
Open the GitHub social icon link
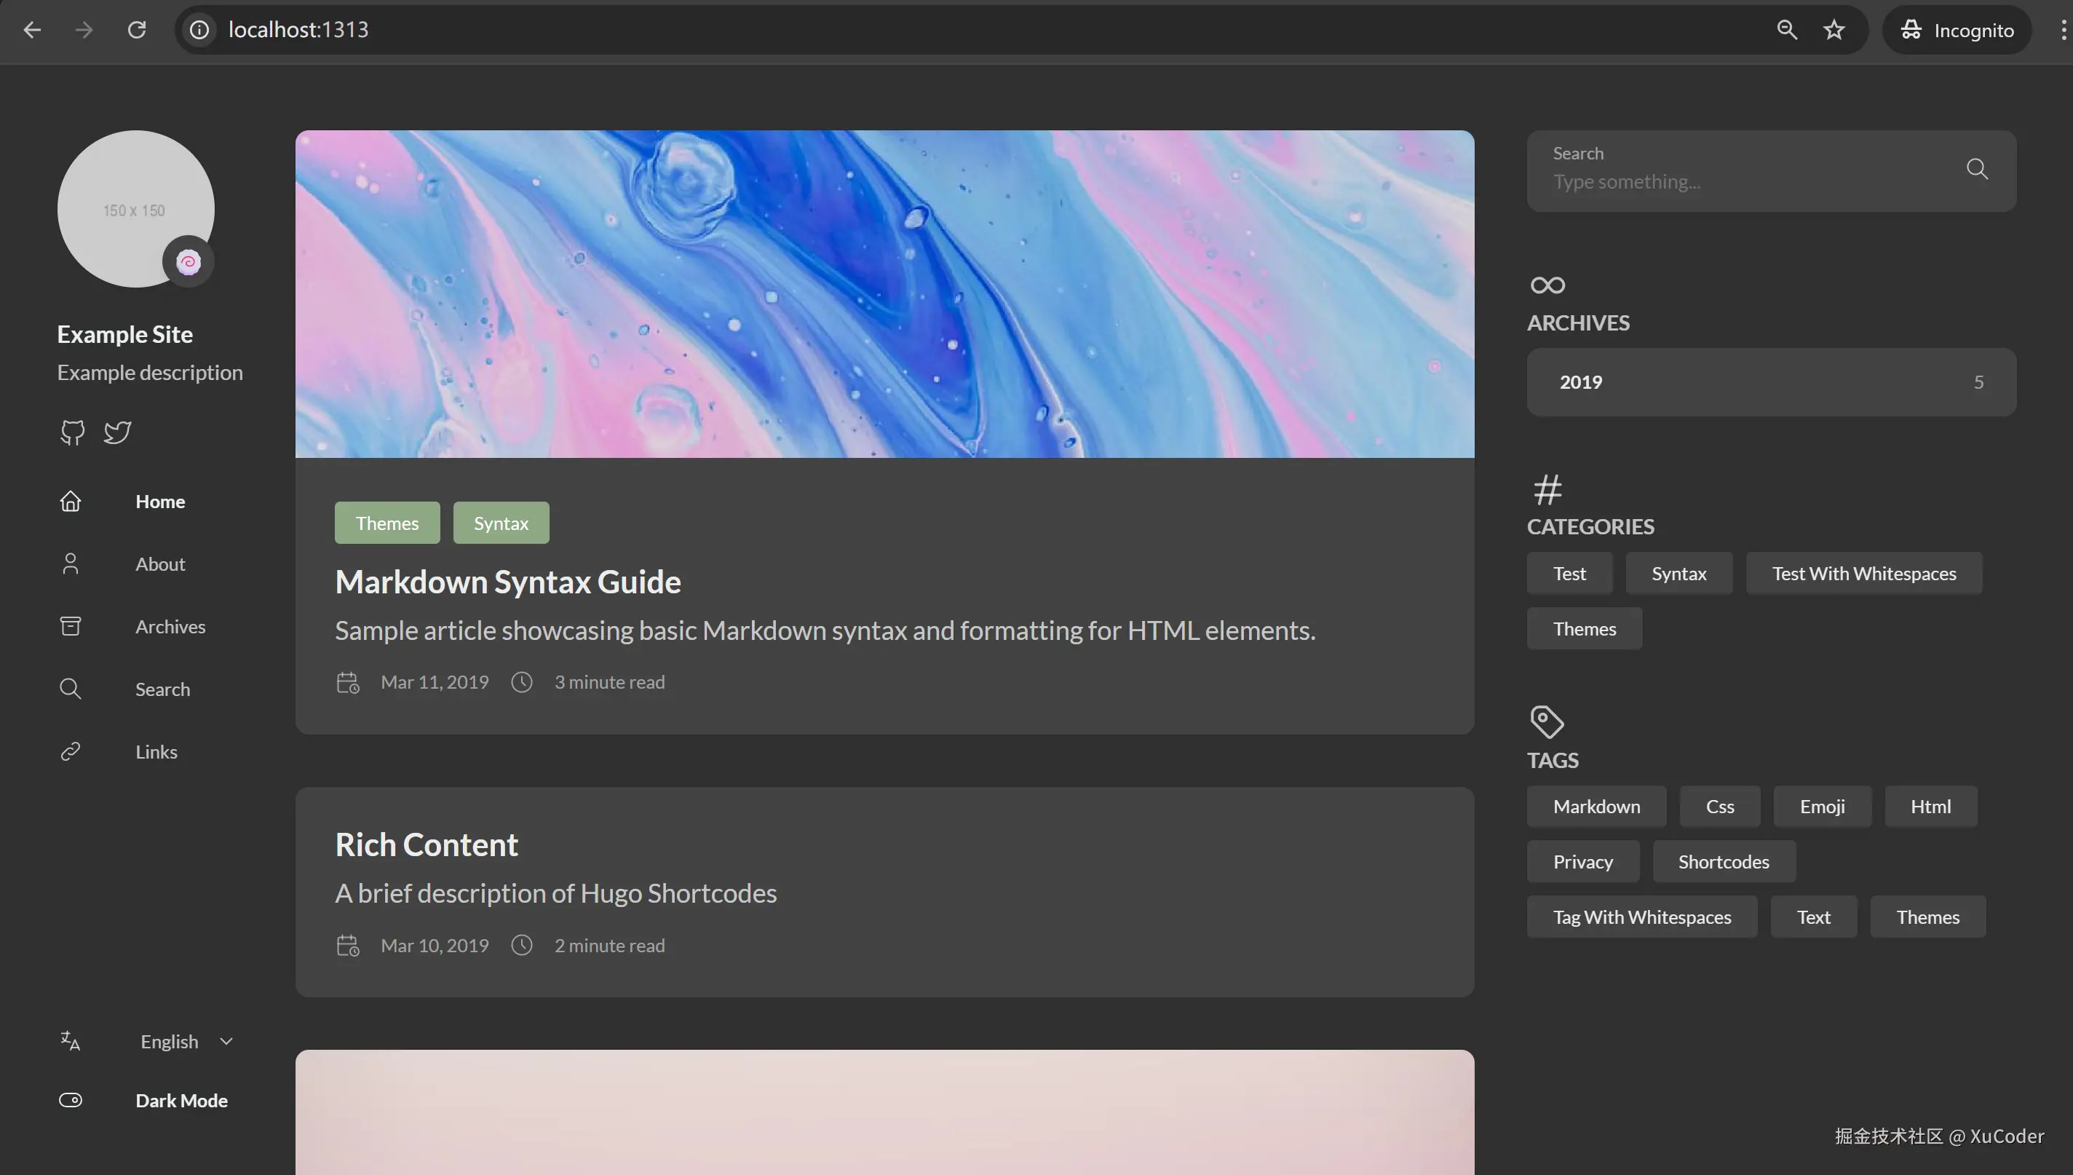pyautogui.click(x=73, y=432)
